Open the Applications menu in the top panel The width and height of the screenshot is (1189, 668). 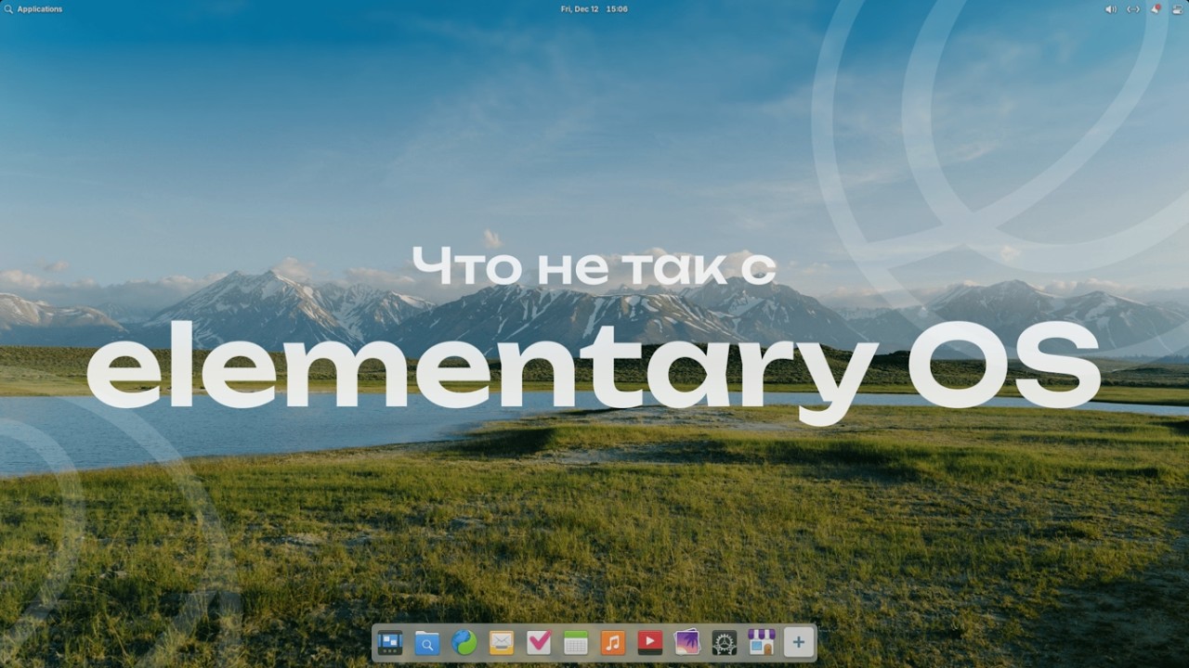pos(33,9)
